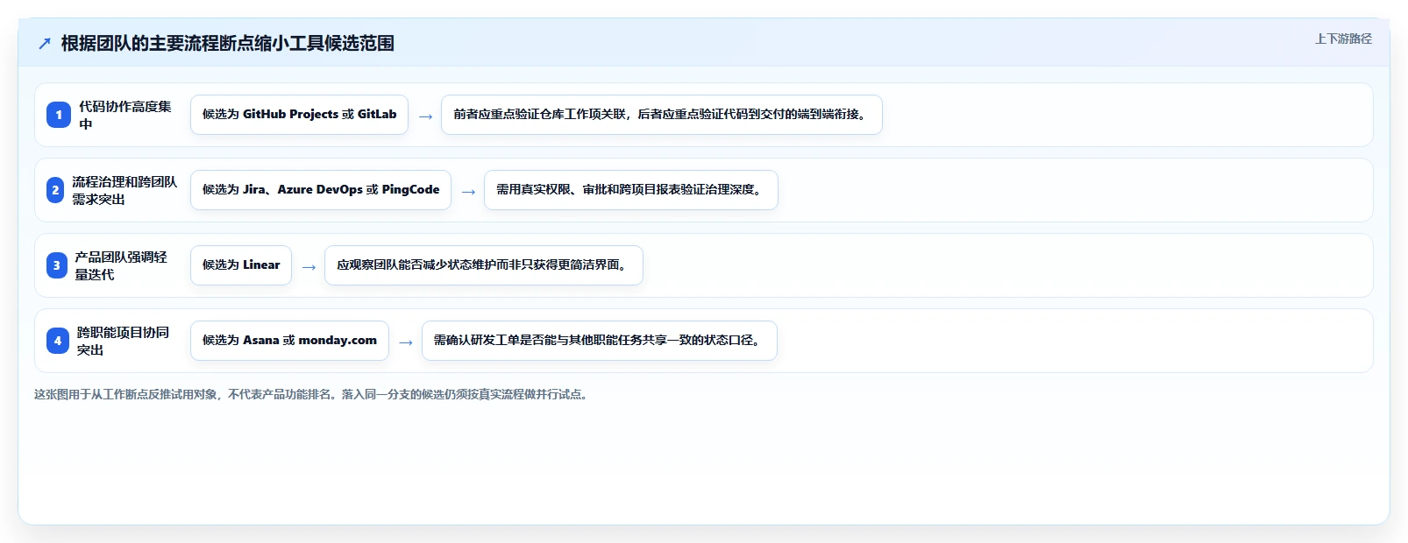Click the 跨职能项目协同突出 label
The height and width of the screenshot is (543, 1408).
pos(123,341)
